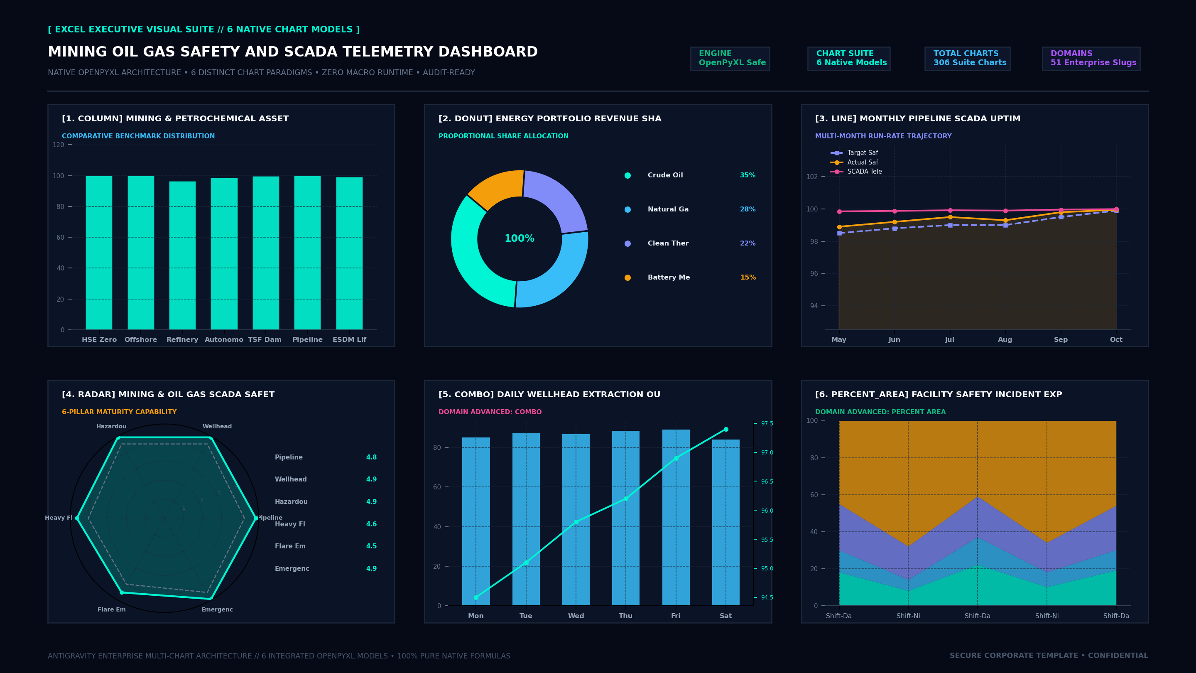Select the Mon bar in combo chart
Image resolution: width=1196 pixels, height=673 pixels.
click(476, 522)
